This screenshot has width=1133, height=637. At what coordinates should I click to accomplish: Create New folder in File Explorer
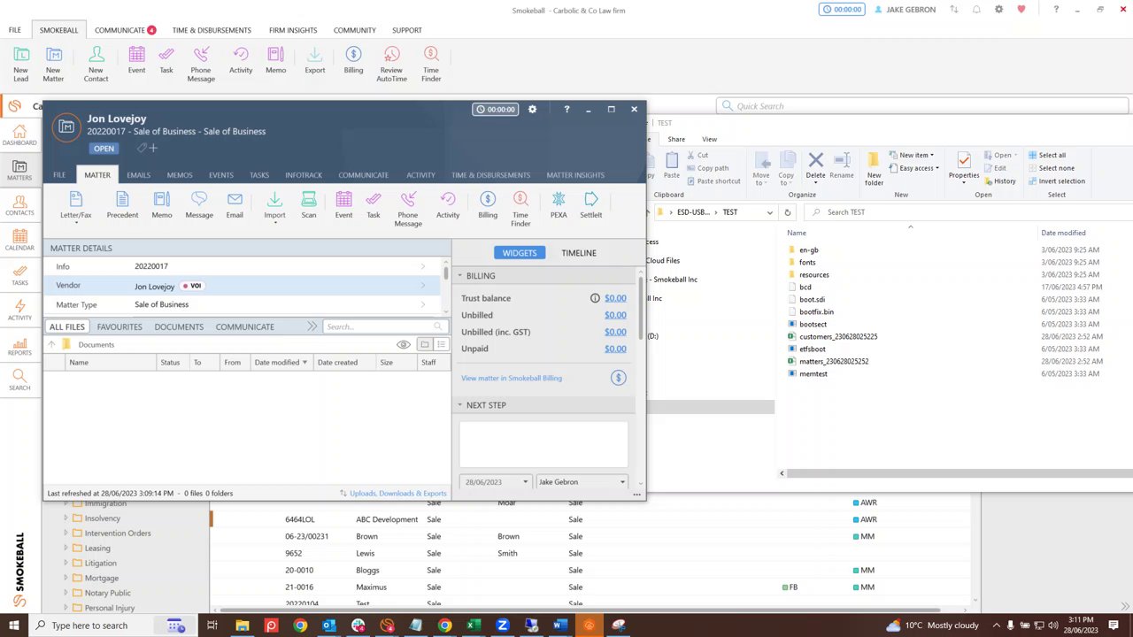874,168
